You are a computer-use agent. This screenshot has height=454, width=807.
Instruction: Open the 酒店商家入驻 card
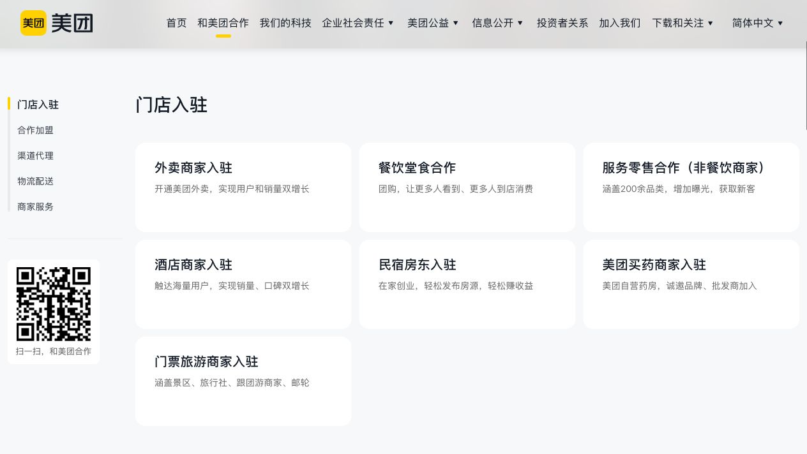243,284
